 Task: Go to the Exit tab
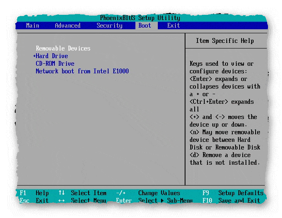173,26
